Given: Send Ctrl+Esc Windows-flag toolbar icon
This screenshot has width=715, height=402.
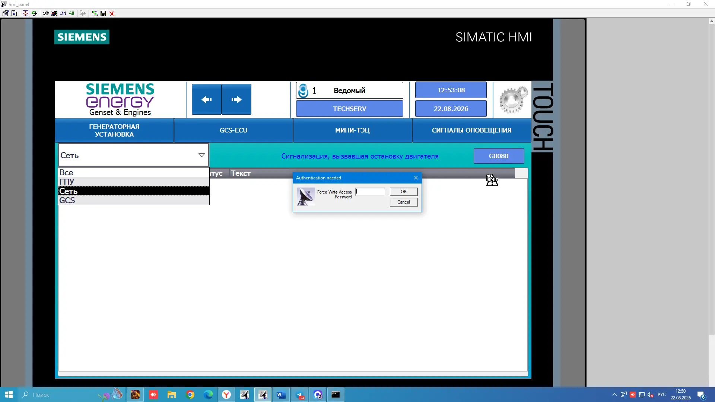Looking at the screenshot, I should point(54,13).
